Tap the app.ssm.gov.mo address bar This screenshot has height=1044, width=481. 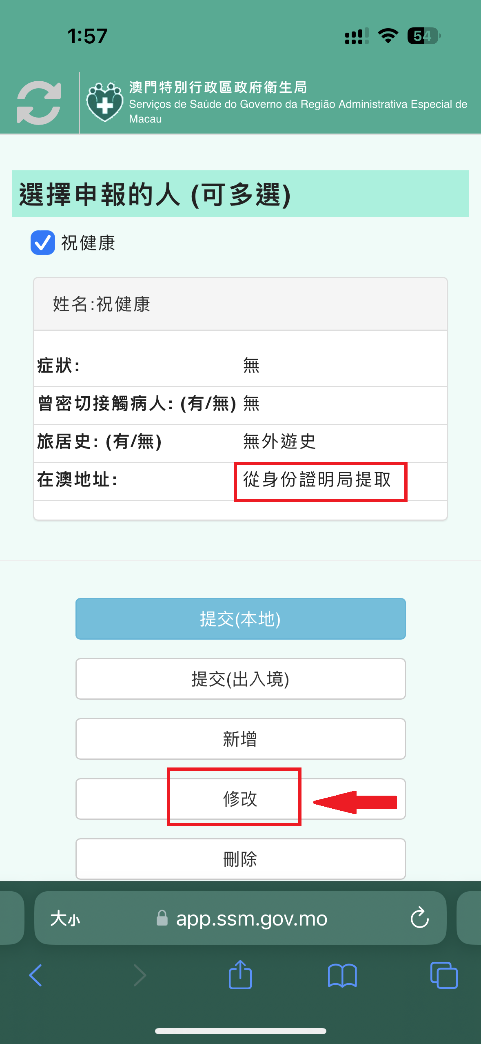click(x=251, y=919)
